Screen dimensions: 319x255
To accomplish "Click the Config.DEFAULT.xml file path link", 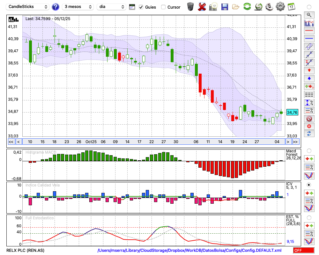I will tap(189, 251).
